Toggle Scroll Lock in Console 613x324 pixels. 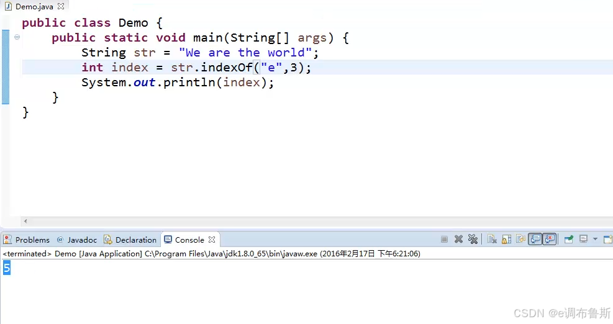coord(506,239)
